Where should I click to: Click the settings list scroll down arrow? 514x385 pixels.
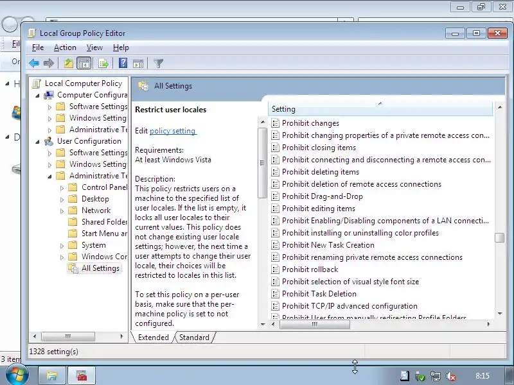[x=500, y=314]
